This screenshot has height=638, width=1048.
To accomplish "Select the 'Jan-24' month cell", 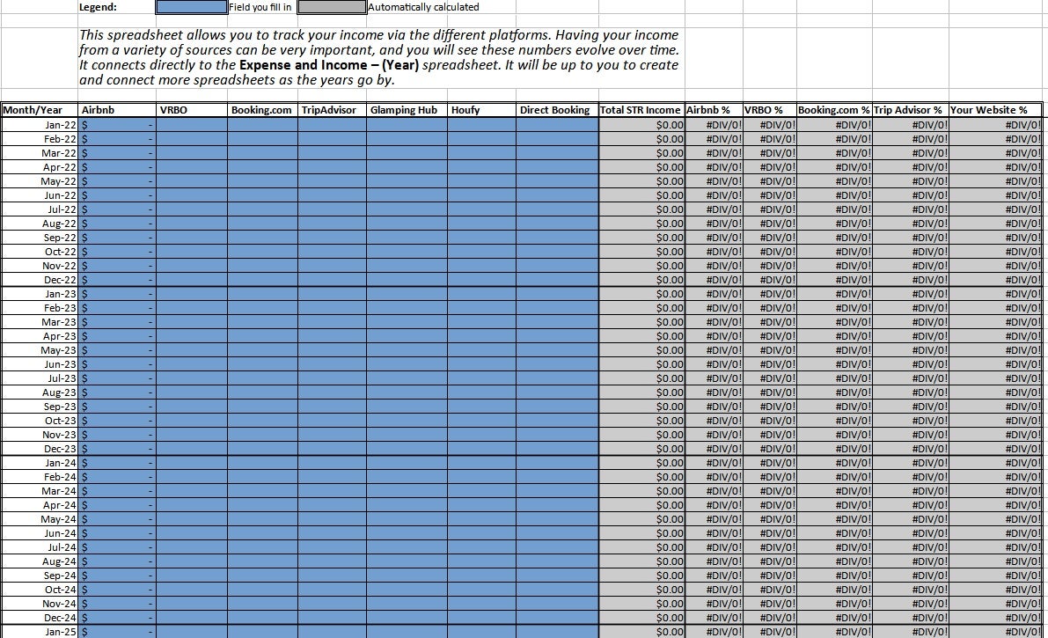I will (x=40, y=463).
